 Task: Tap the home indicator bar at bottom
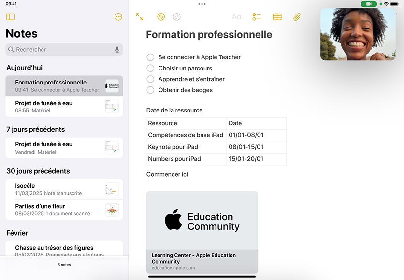(x=202, y=277)
